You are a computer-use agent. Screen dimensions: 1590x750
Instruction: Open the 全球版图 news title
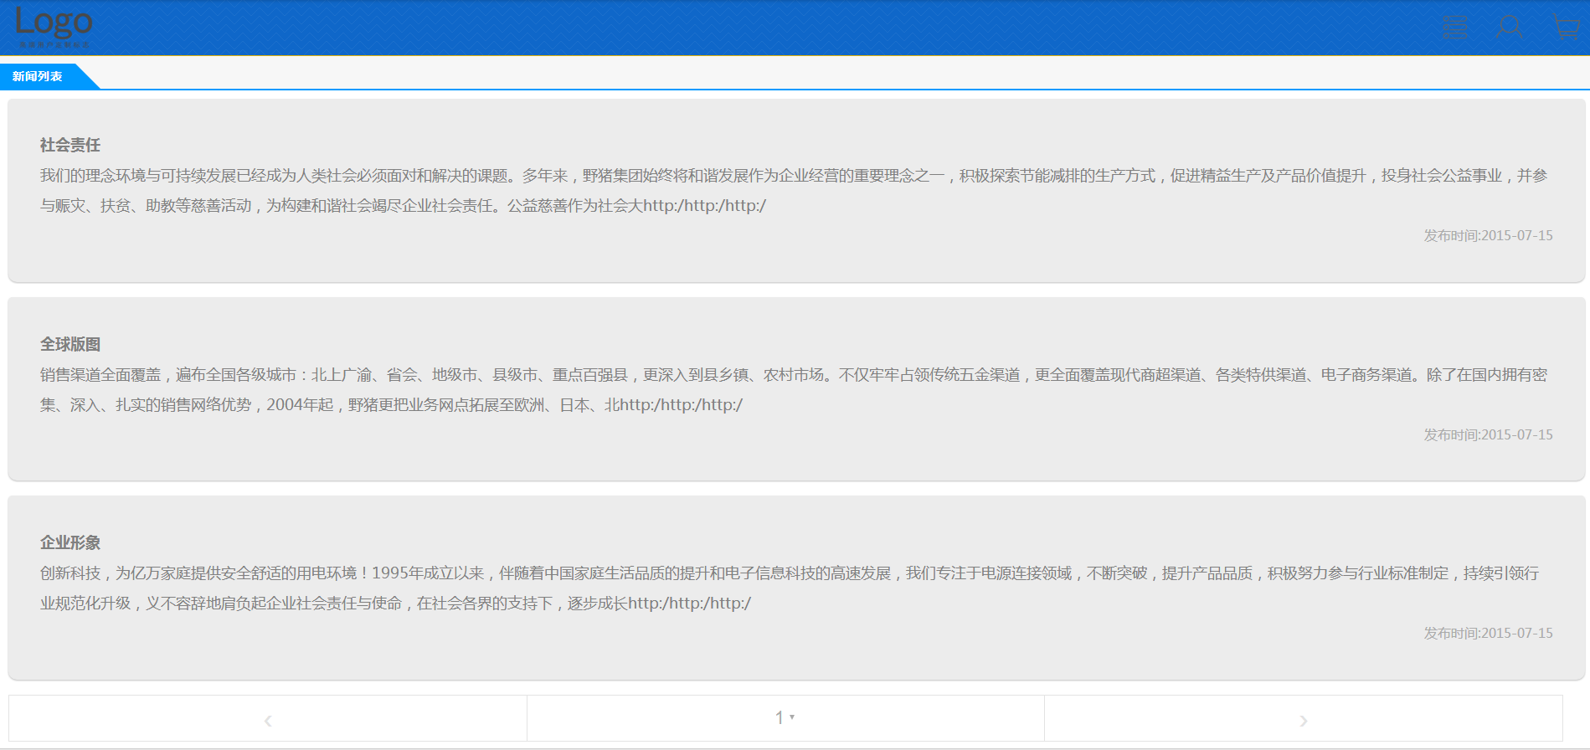pos(70,344)
